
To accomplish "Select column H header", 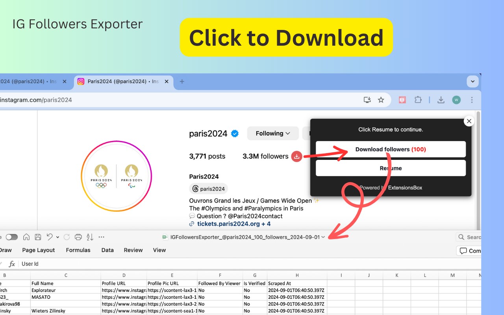I will tap(297, 276).
